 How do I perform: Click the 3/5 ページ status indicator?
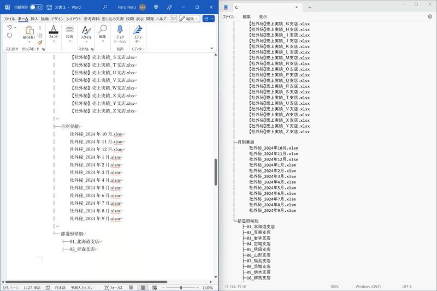pyautogui.click(x=10, y=288)
